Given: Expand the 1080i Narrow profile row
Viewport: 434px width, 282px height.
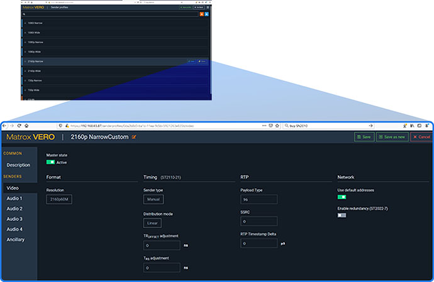Looking at the screenshot, I should point(25,23).
